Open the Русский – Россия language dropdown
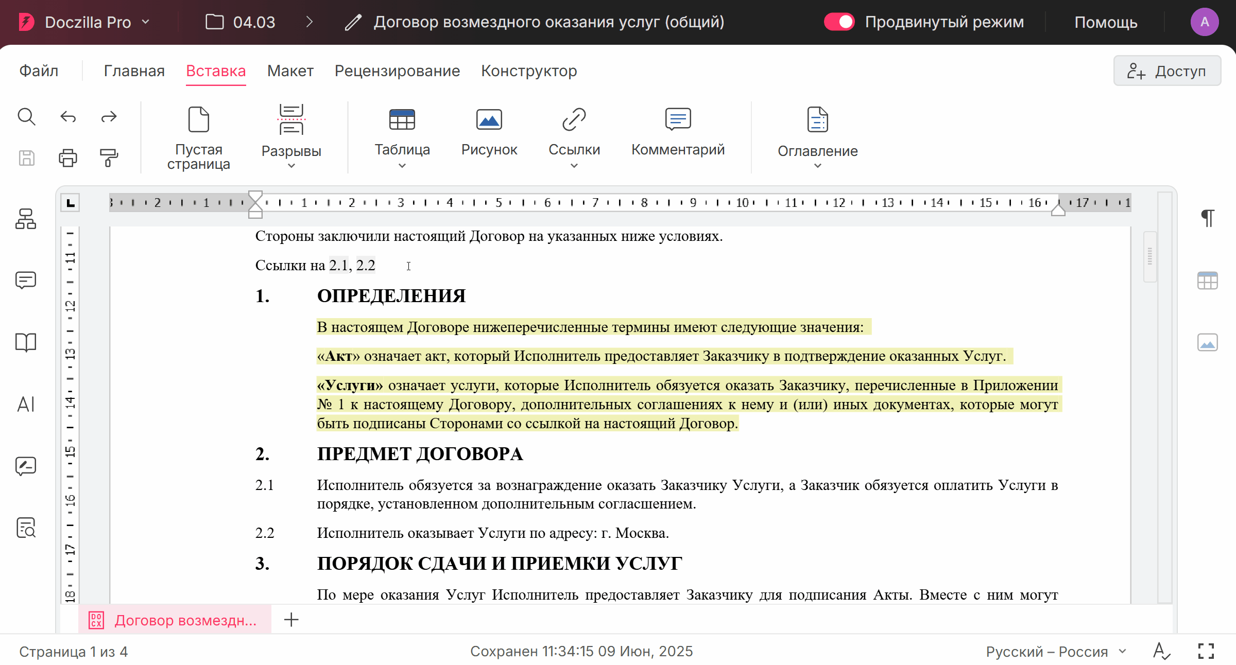This screenshot has height=665, width=1236. point(1056,652)
